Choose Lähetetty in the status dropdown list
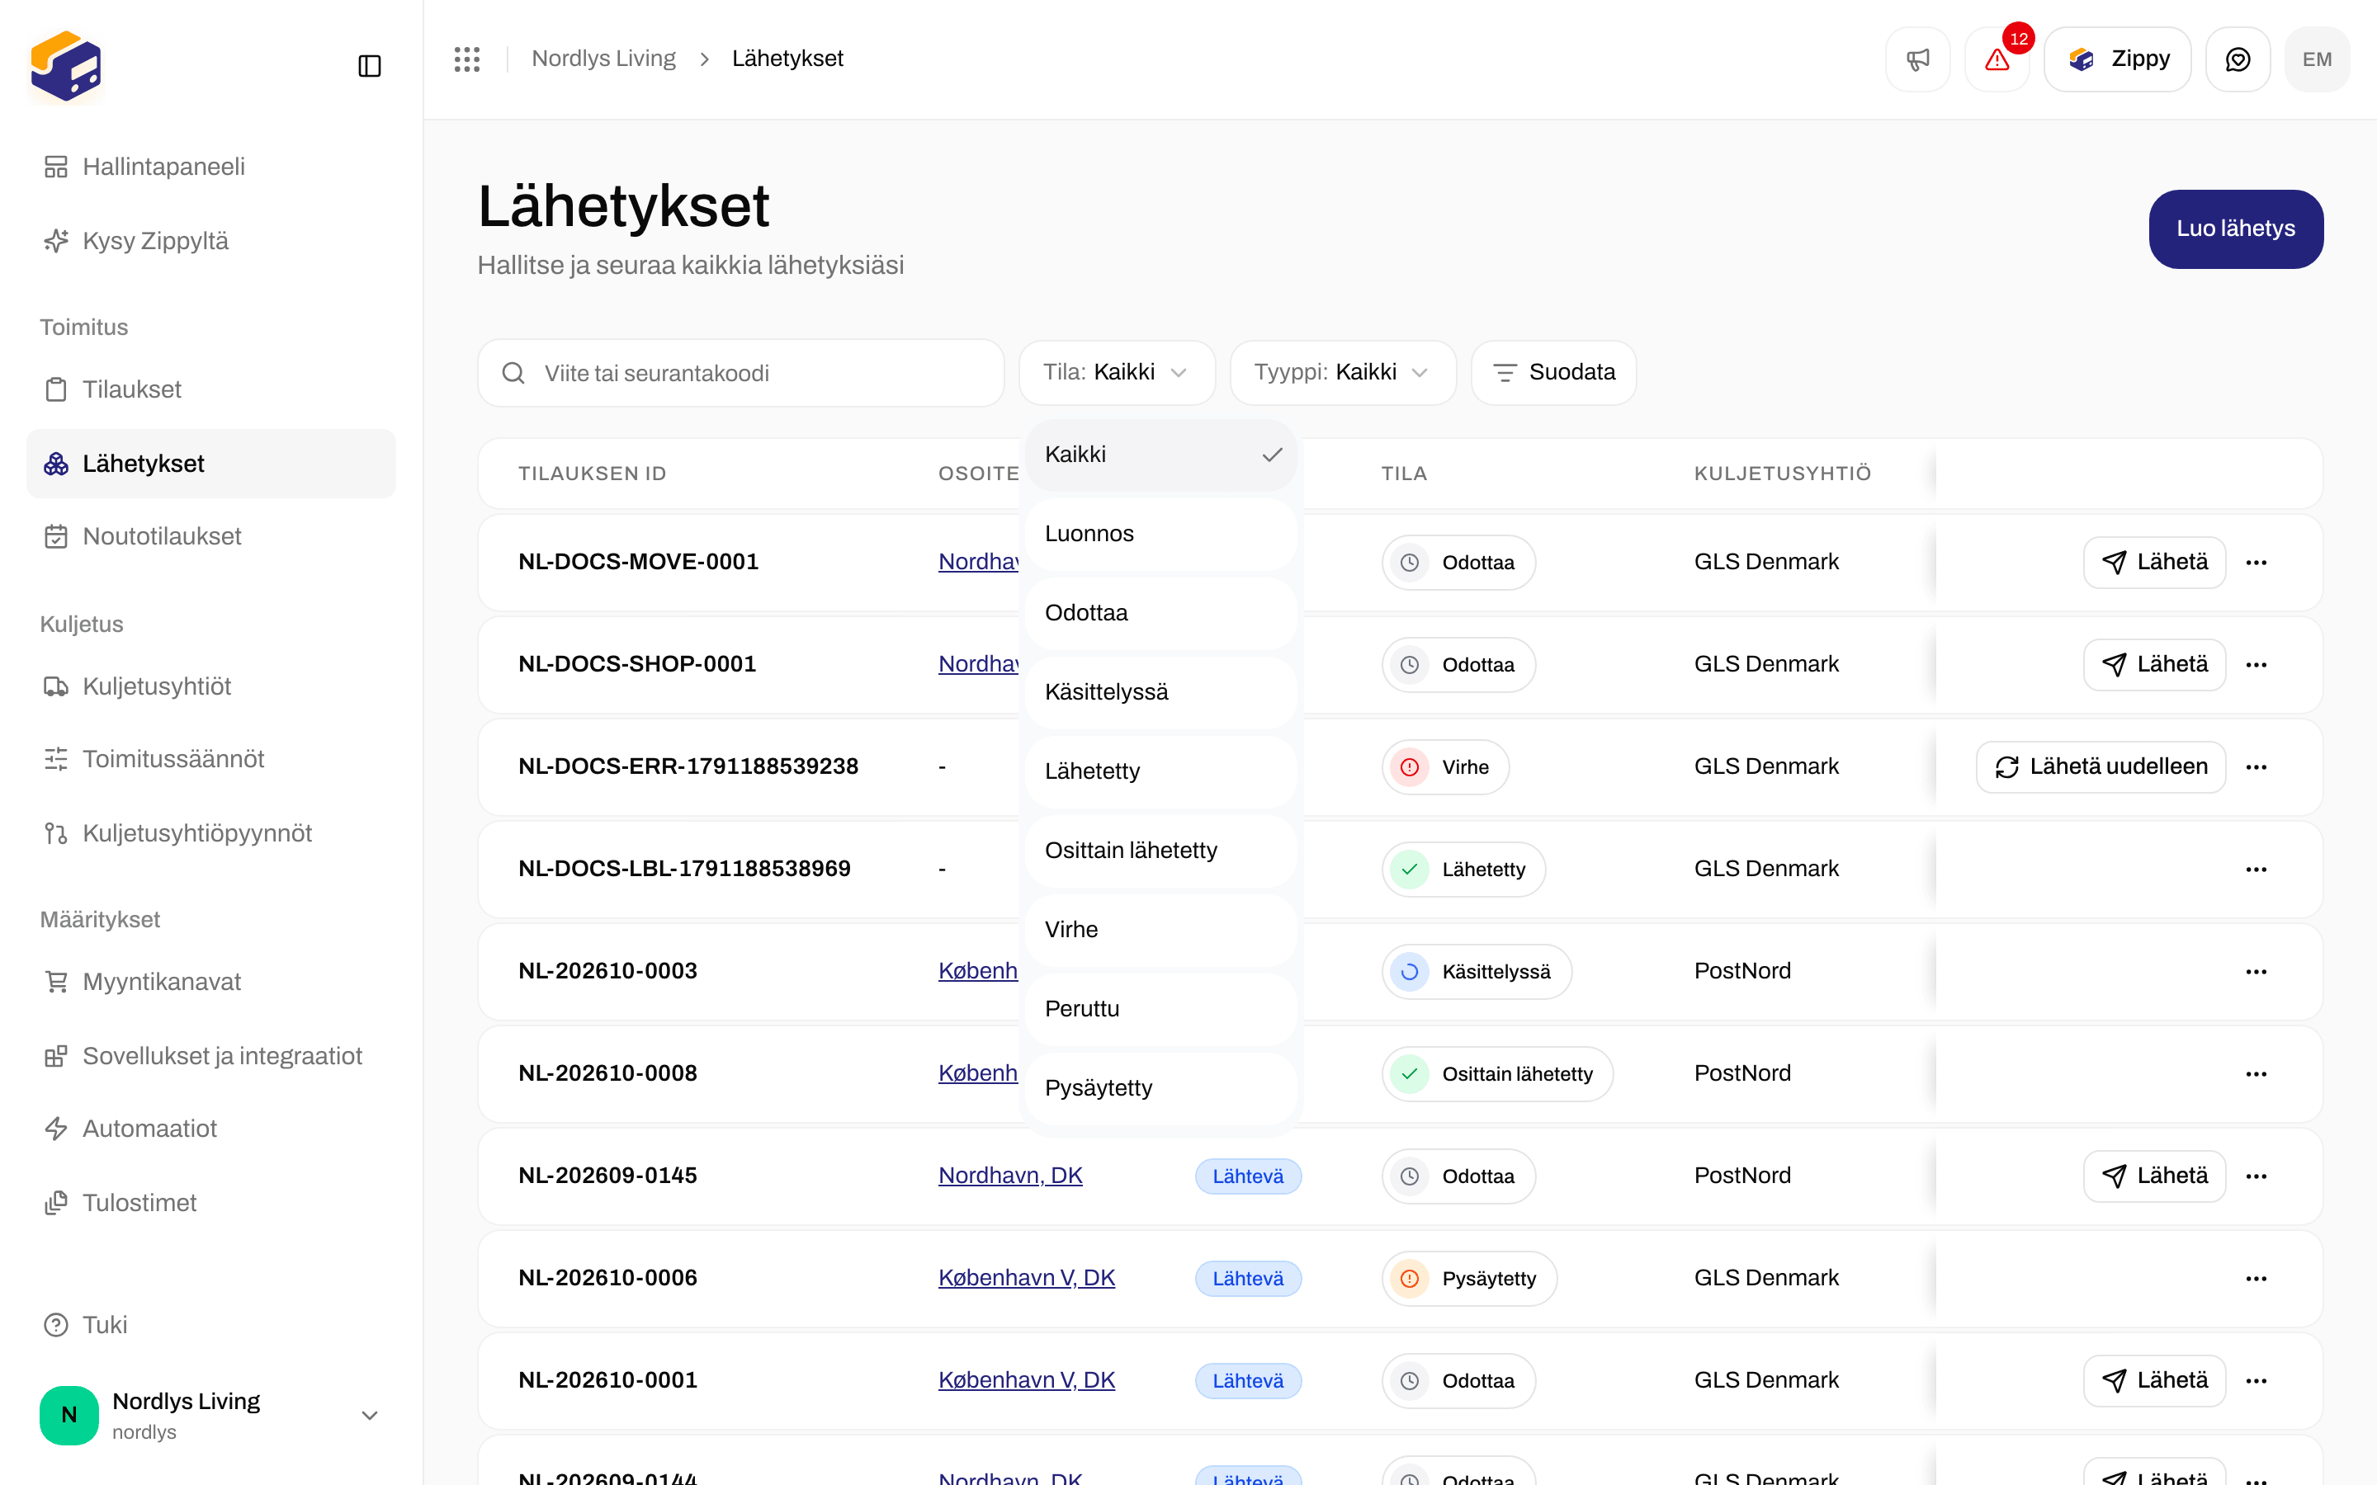The width and height of the screenshot is (2377, 1485). 1161,771
